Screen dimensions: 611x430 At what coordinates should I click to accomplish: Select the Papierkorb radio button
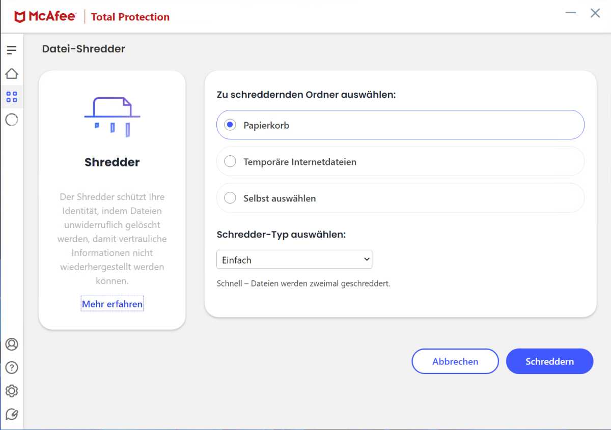point(230,124)
